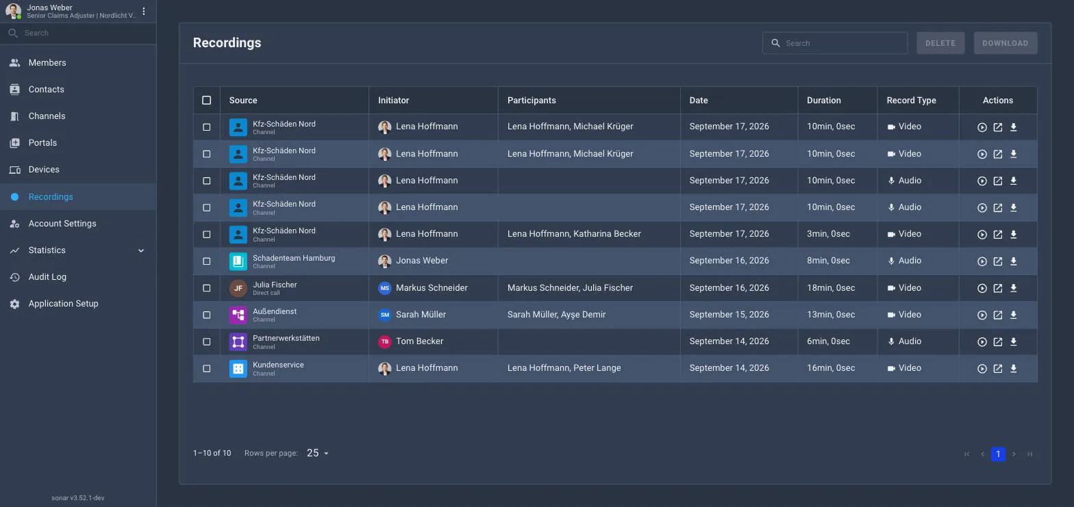The image size is (1074, 507).
Task: Select page 1 in pagination
Action: 998,454
